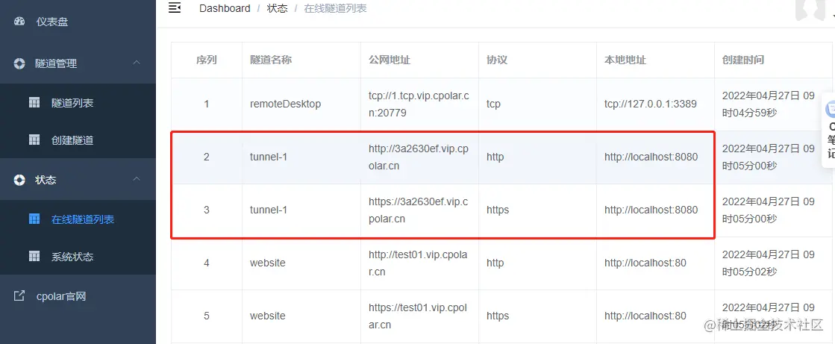Click the tcp://1.tcp.vip.cpolar.cn:20779 address

419,104
